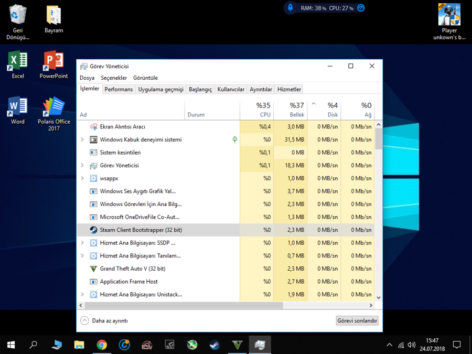This screenshot has height=354, width=472.
Task: Switch to the Performans tab
Action: (x=119, y=89)
